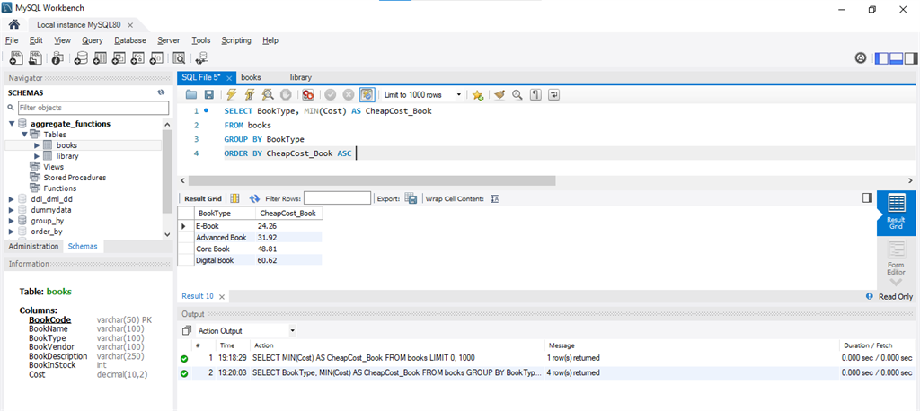
Task: Open the home screen tab icon
Action: (14, 24)
